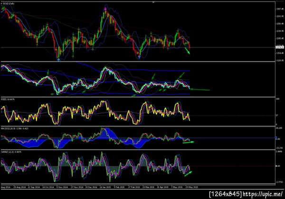The height and width of the screenshot is (199, 285).
Task: Click the GOLD,Daily chart title label
Action: pyautogui.click(x=9, y=3)
